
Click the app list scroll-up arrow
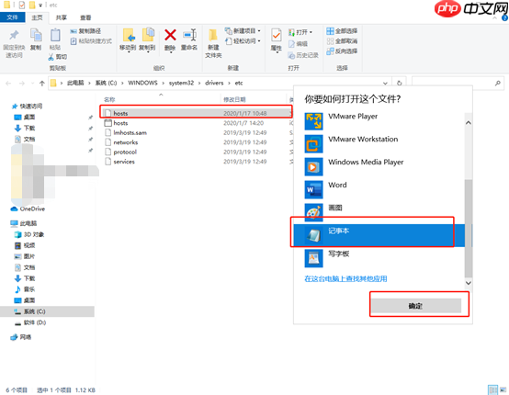[468, 123]
